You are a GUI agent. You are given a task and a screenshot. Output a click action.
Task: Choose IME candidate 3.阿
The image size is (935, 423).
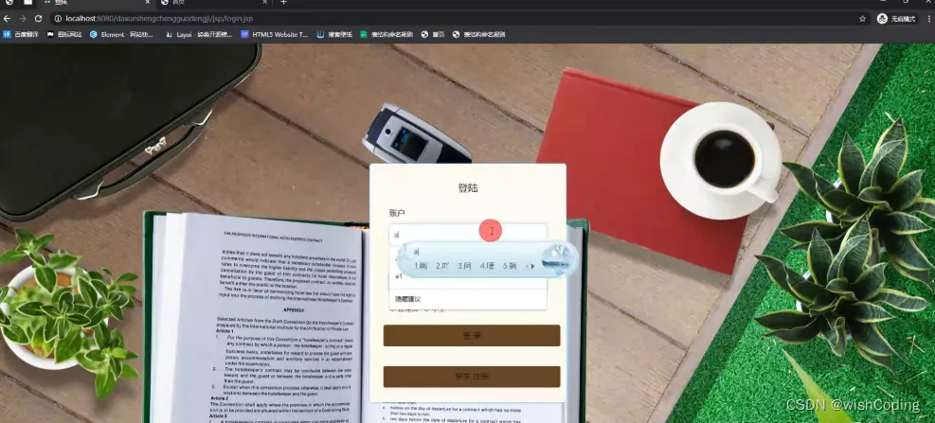point(464,266)
